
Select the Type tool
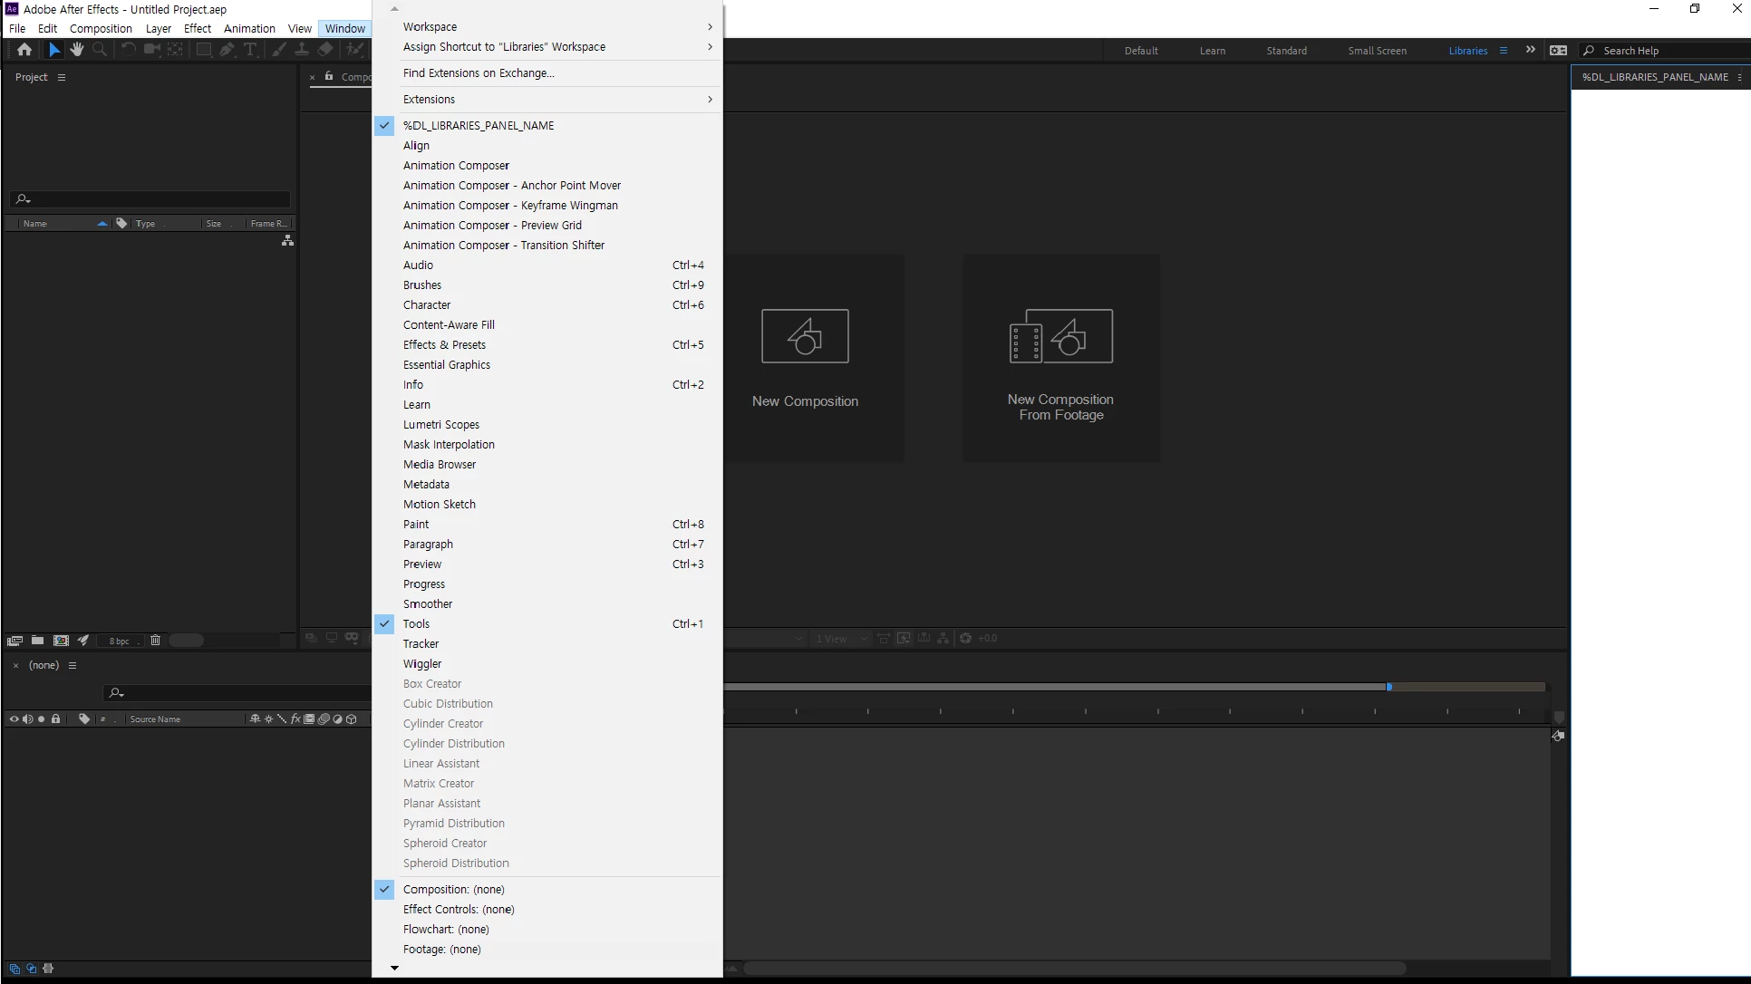click(x=250, y=50)
